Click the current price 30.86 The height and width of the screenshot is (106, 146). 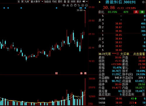pyautogui.click(x=109, y=8)
